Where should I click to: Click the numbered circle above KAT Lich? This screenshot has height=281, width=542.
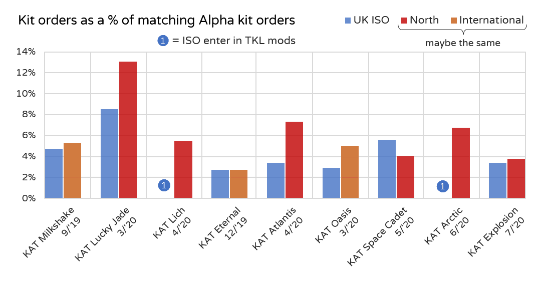pyautogui.click(x=164, y=186)
